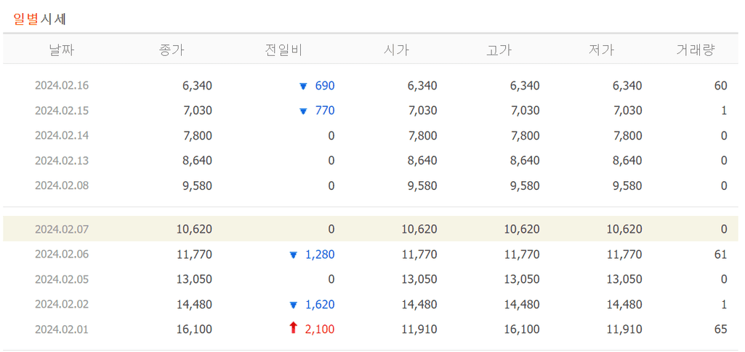Click 거래량 60 in the 2024.02.16 row
This screenshot has height=352, width=745.
[x=721, y=86]
